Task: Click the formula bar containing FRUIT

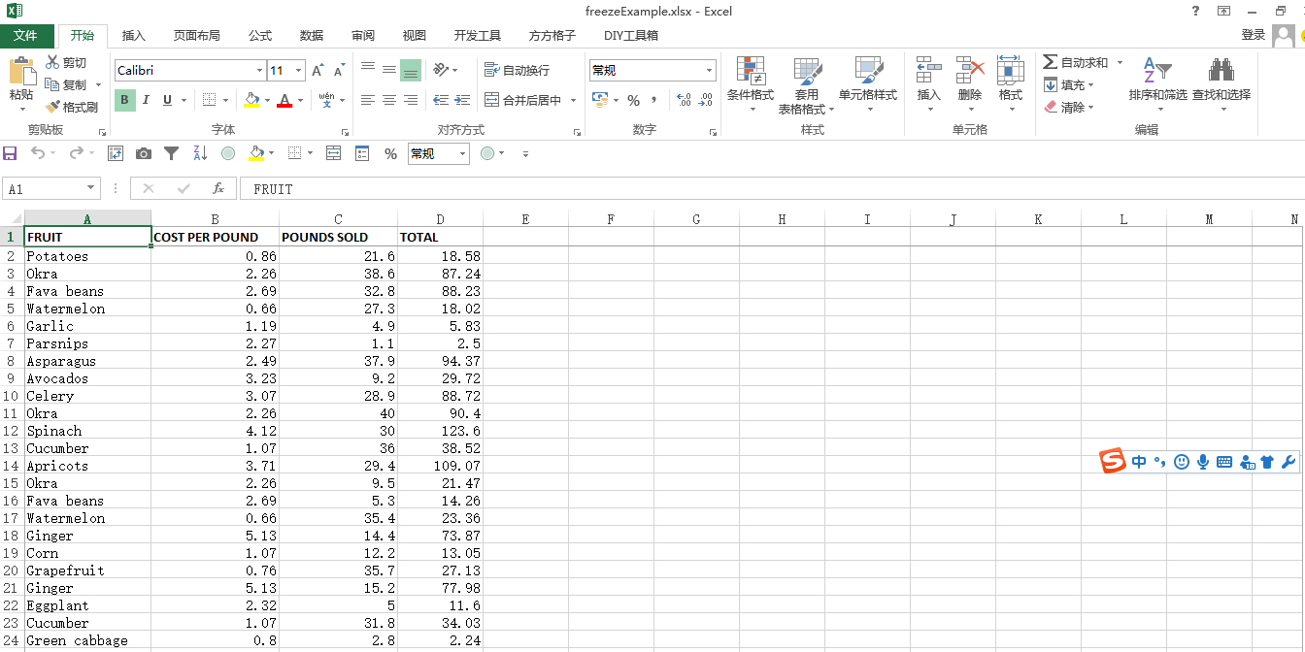Action: (x=772, y=189)
